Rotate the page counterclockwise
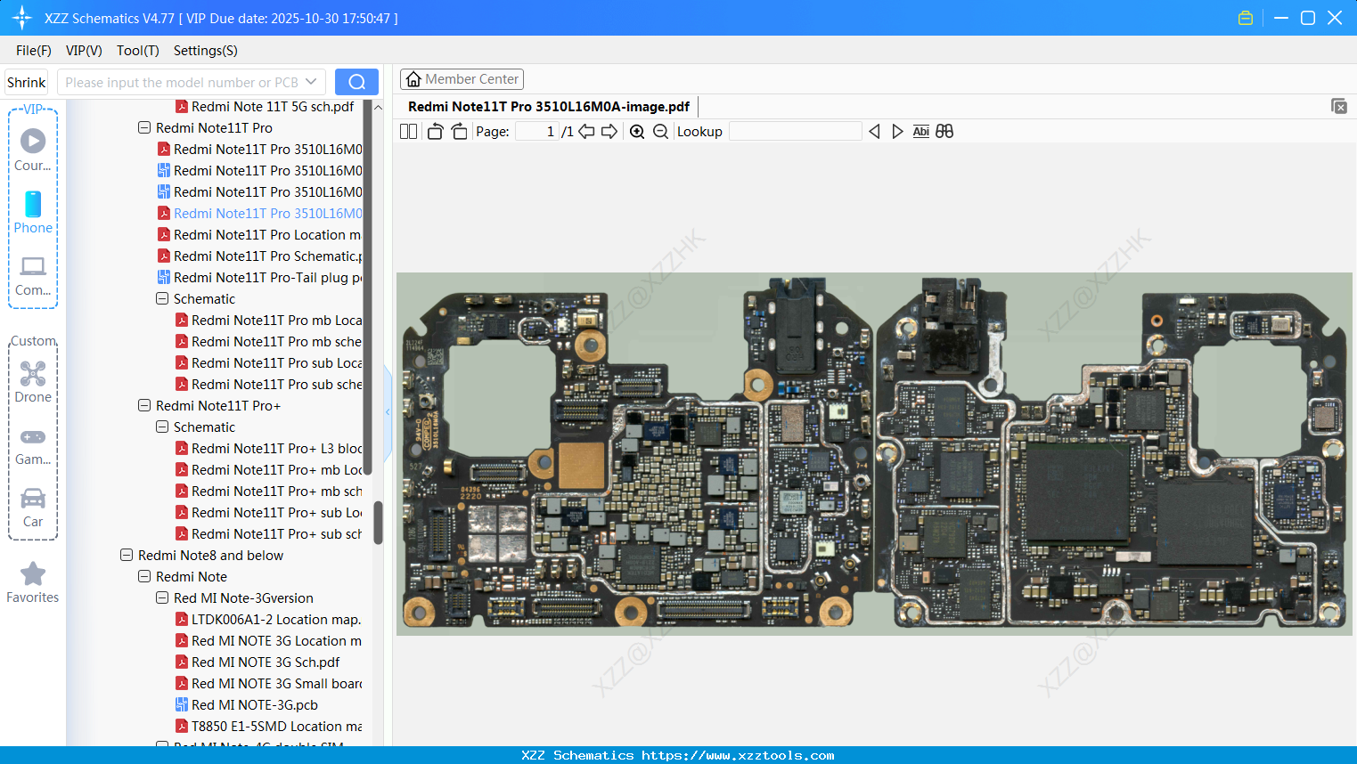Viewport: 1357px width, 764px height. pyautogui.click(x=435, y=132)
